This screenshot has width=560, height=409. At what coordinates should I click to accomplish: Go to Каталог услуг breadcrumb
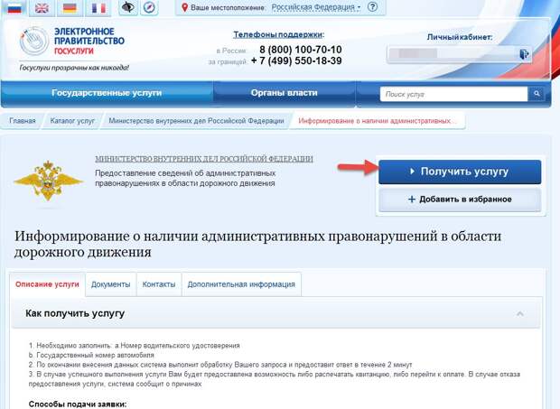72,120
